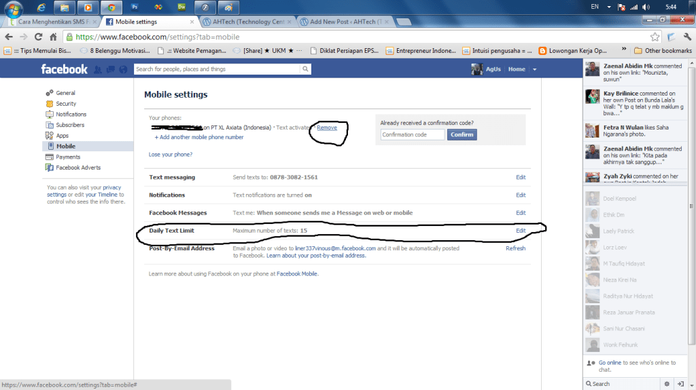Click the search magnifier button
The image size is (696, 390).
click(x=305, y=69)
